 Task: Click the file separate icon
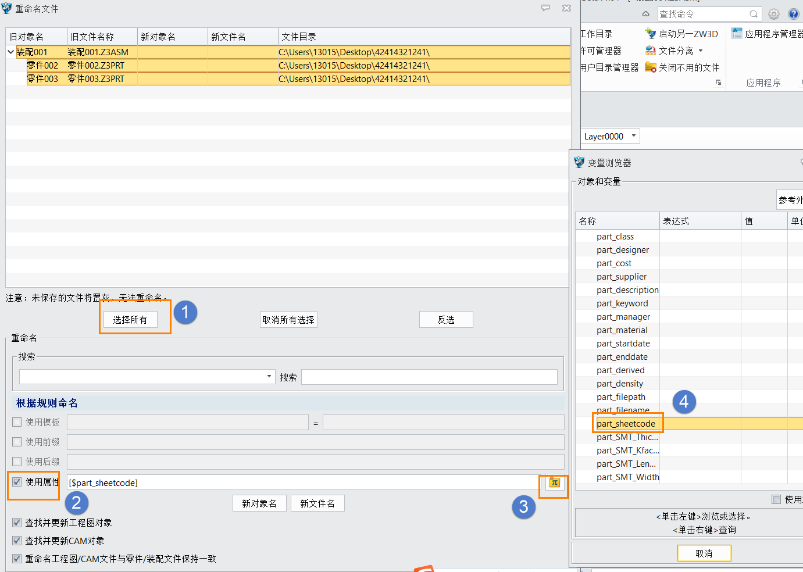point(651,51)
